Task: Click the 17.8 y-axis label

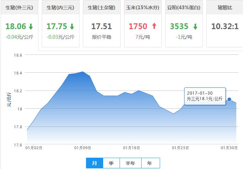Action: (x=18, y=127)
